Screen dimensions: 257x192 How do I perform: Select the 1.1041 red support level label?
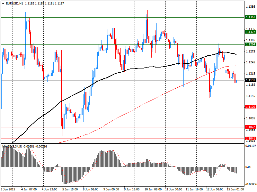coord(250,139)
